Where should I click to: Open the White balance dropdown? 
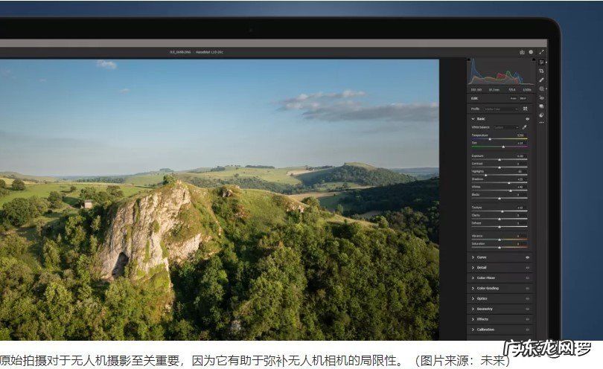point(506,127)
